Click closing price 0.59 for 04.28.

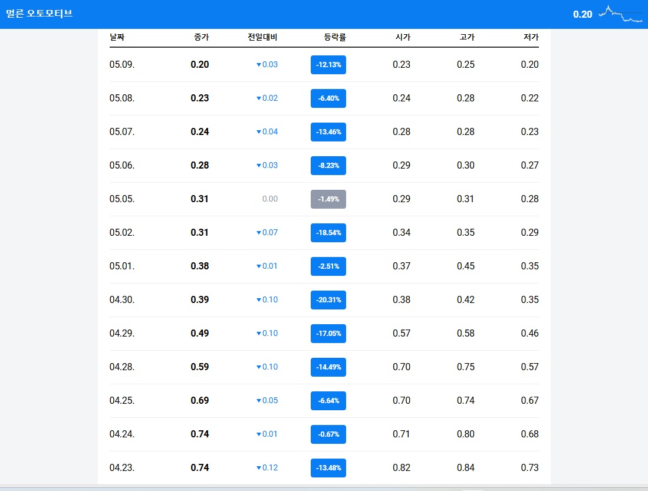click(200, 367)
